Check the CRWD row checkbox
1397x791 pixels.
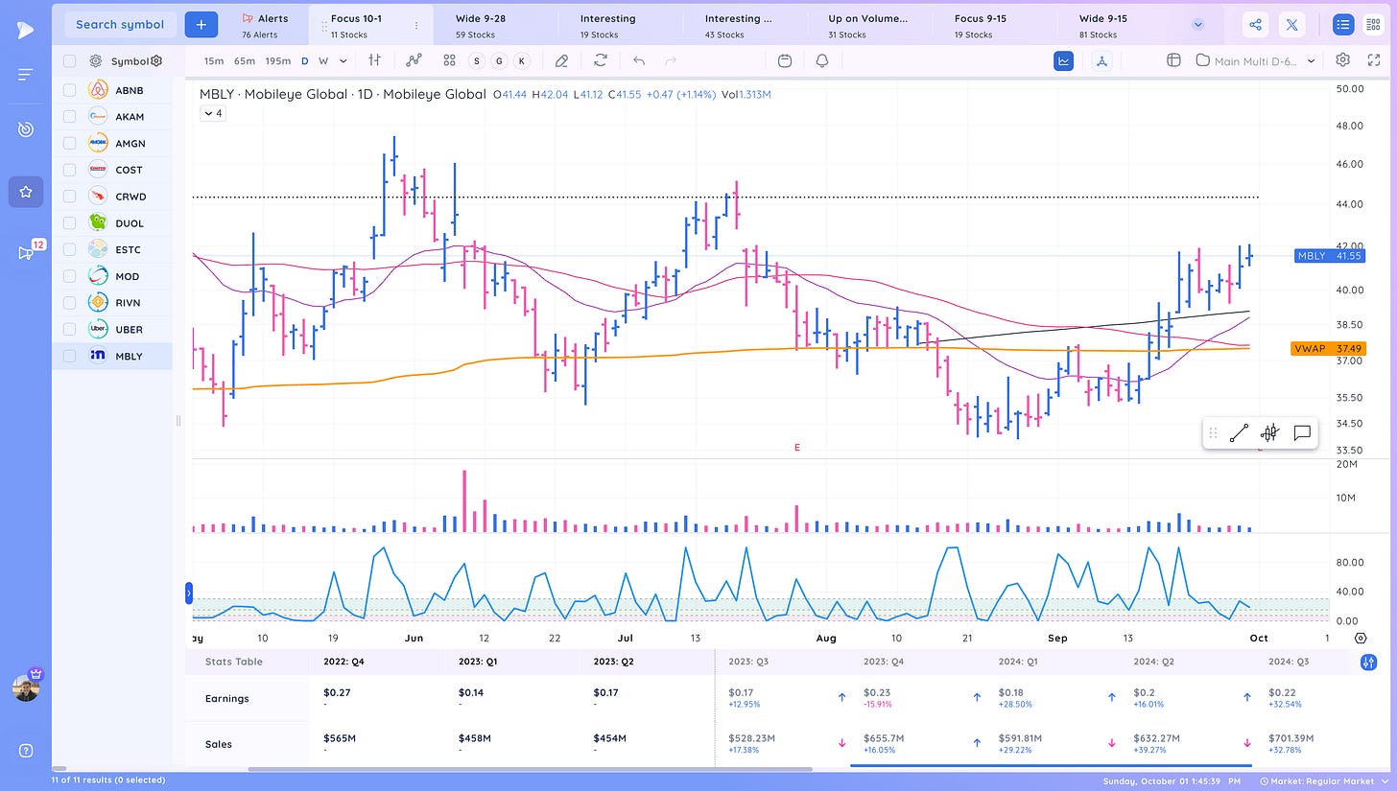click(x=69, y=197)
